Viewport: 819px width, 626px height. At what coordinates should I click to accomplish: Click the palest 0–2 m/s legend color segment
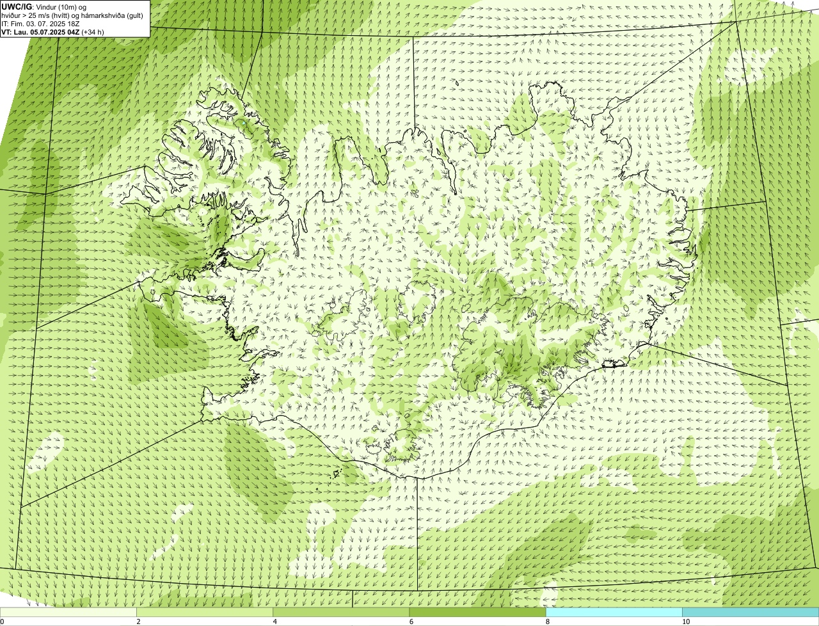[x=68, y=613]
